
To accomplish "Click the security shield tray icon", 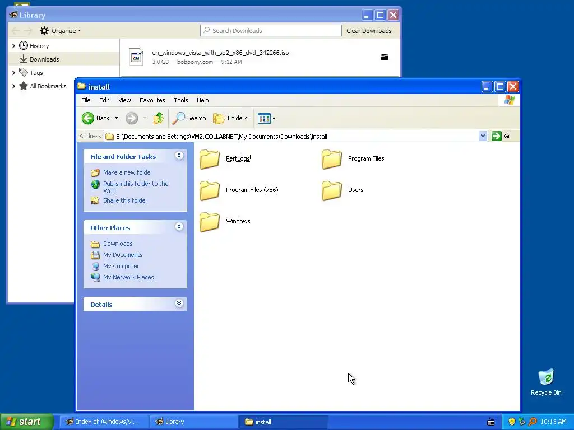I will pyautogui.click(x=512, y=422).
